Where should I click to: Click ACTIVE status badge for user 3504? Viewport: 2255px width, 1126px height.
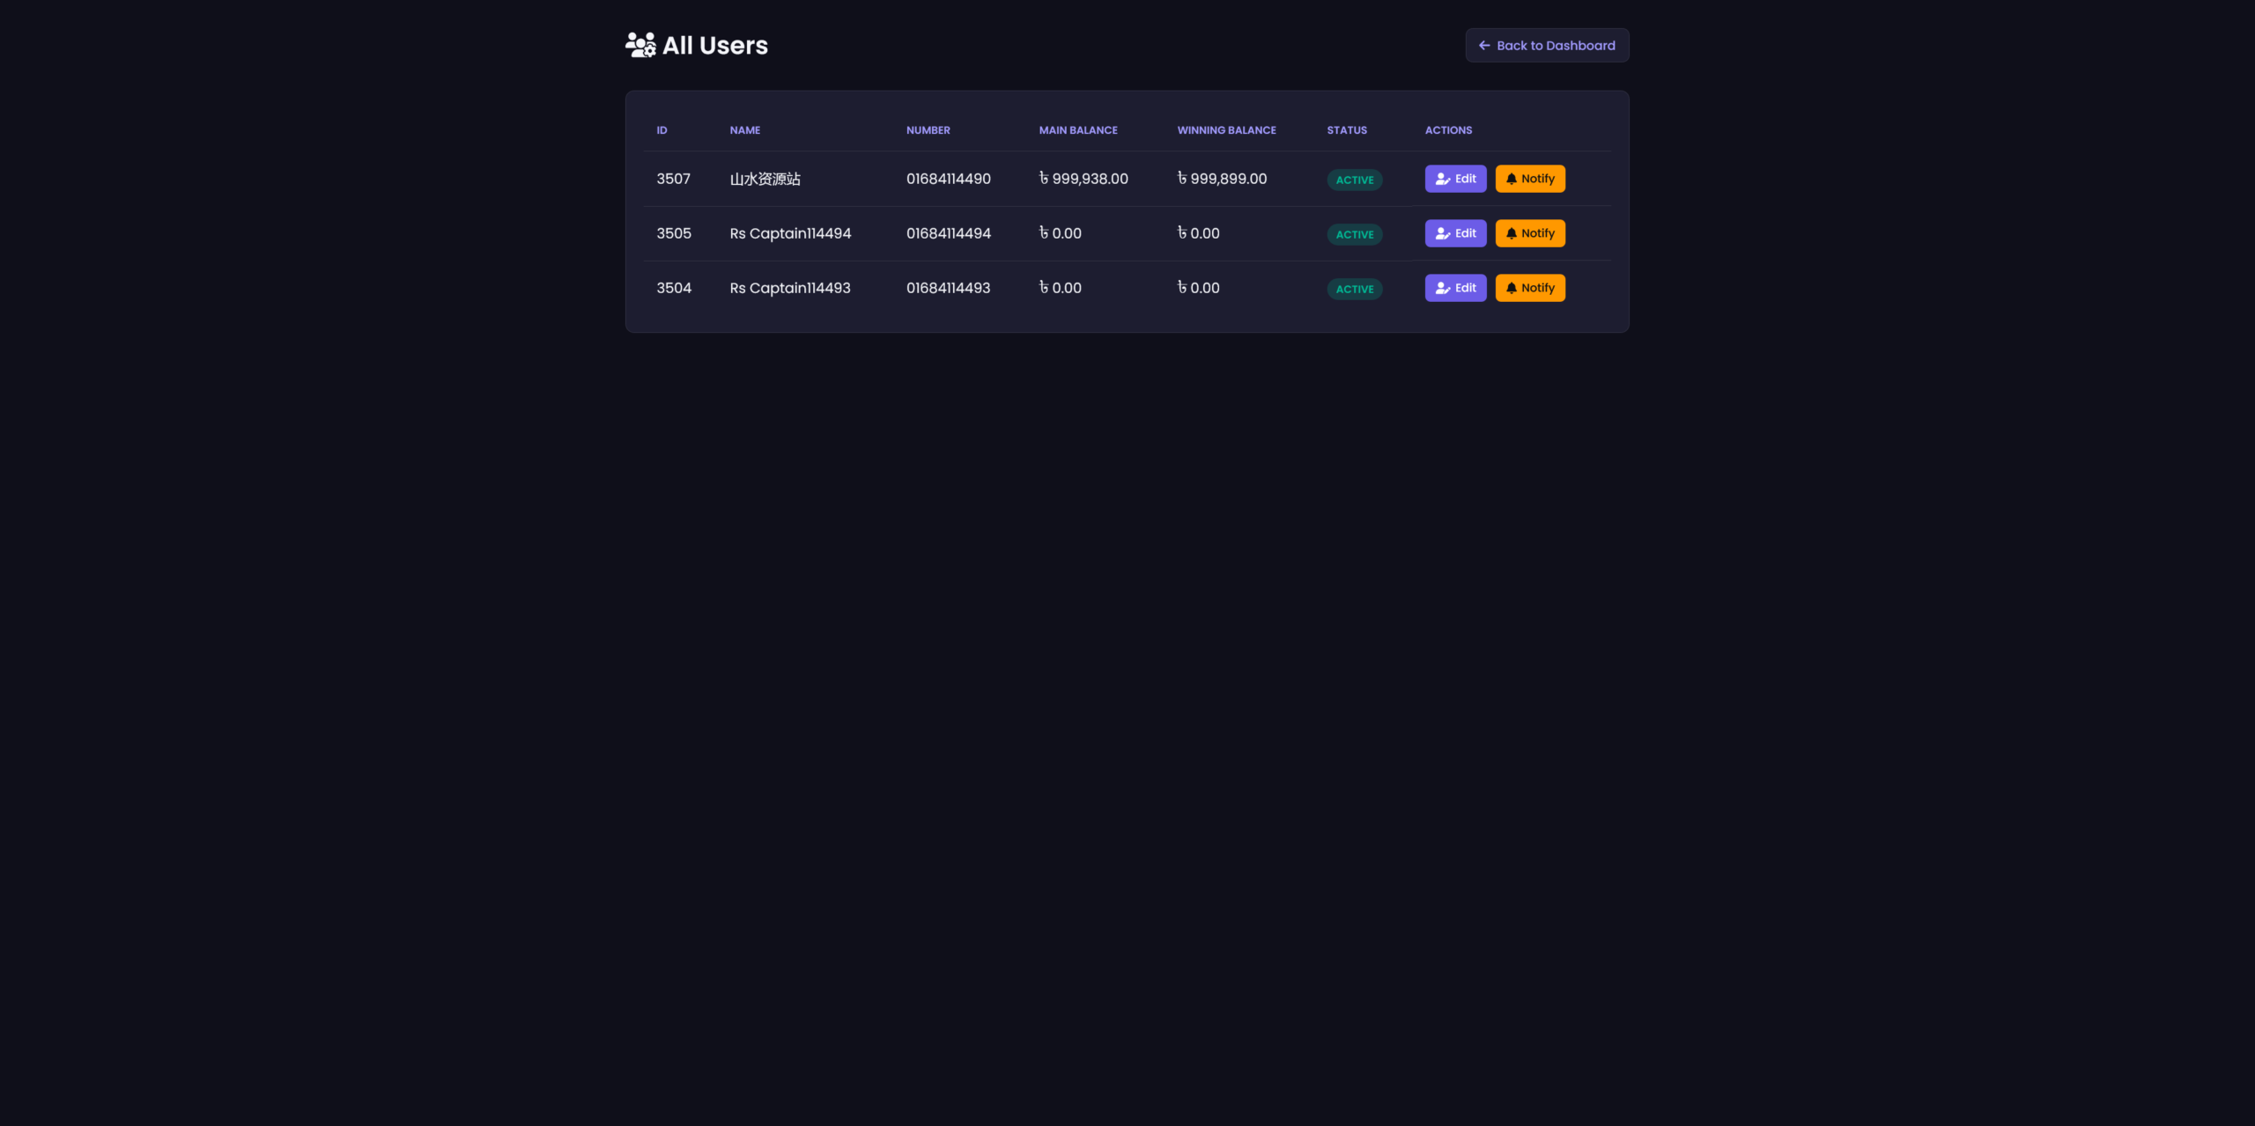(1354, 289)
